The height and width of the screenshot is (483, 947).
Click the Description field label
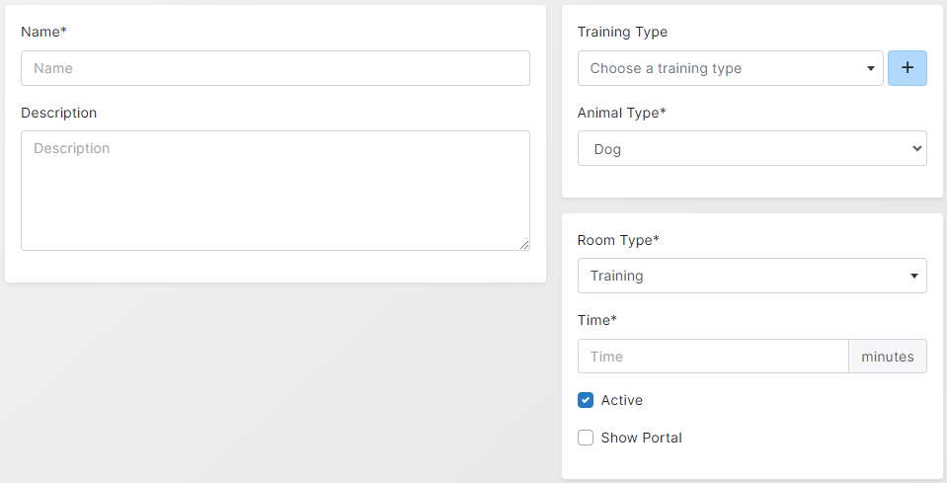(x=58, y=113)
